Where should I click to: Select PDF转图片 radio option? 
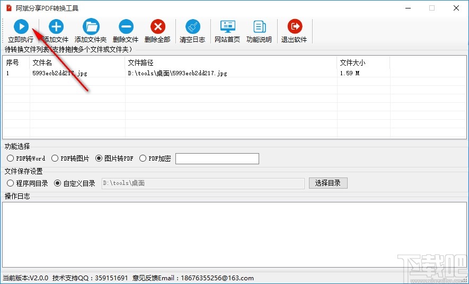tap(70, 158)
